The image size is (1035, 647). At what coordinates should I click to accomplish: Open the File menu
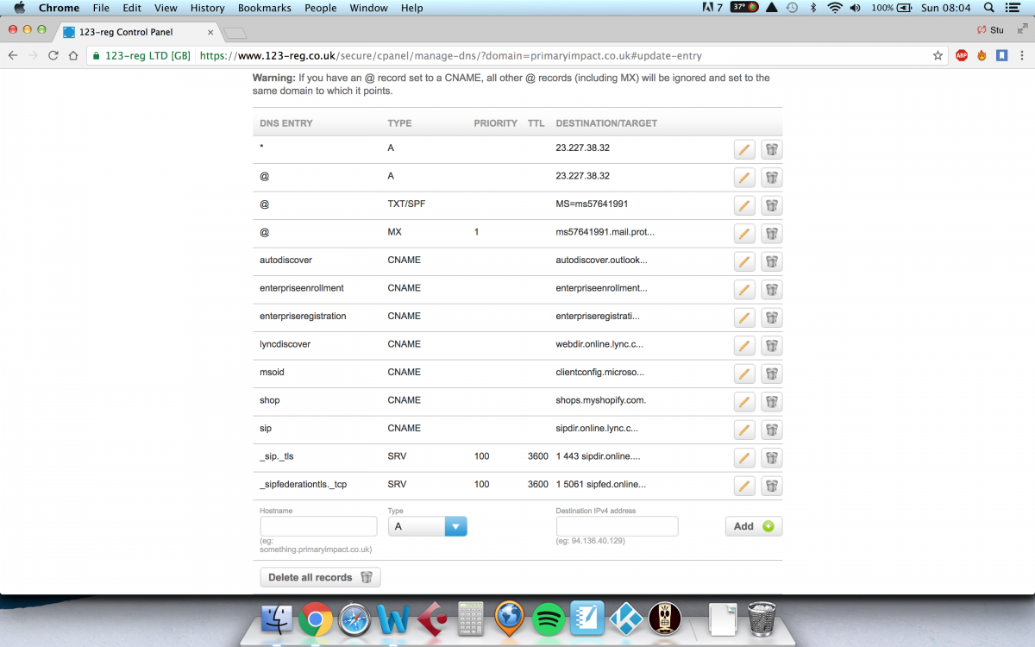(x=101, y=8)
